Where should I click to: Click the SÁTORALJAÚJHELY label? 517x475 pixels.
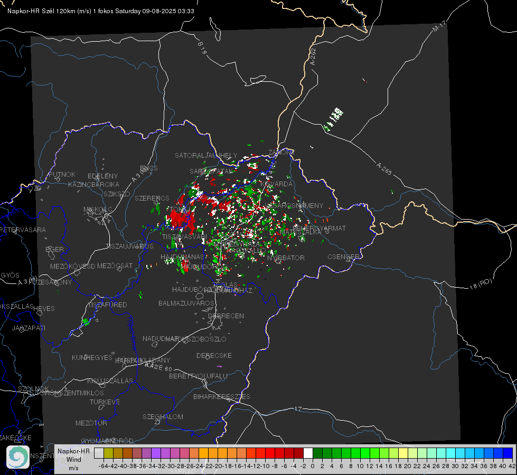click(206, 155)
